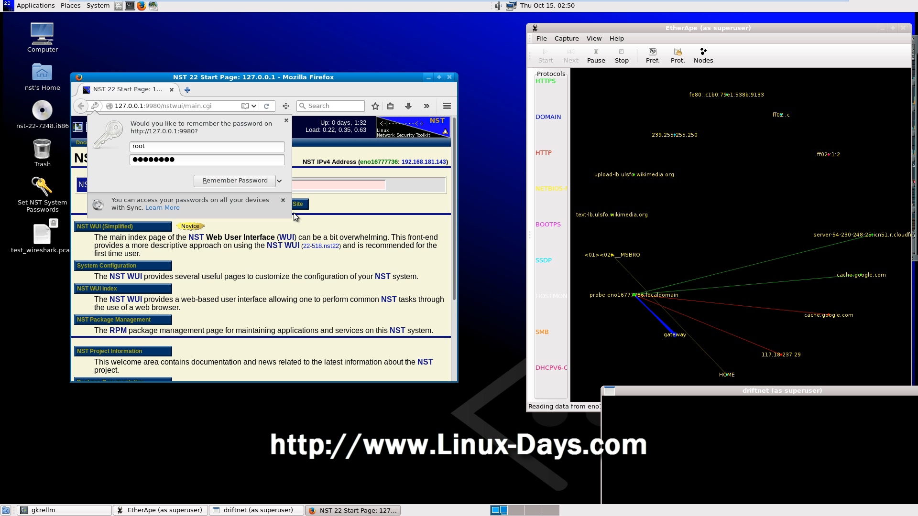The height and width of the screenshot is (516, 918).
Task: Expand more tools chevron in Firefox
Action: (x=426, y=106)
